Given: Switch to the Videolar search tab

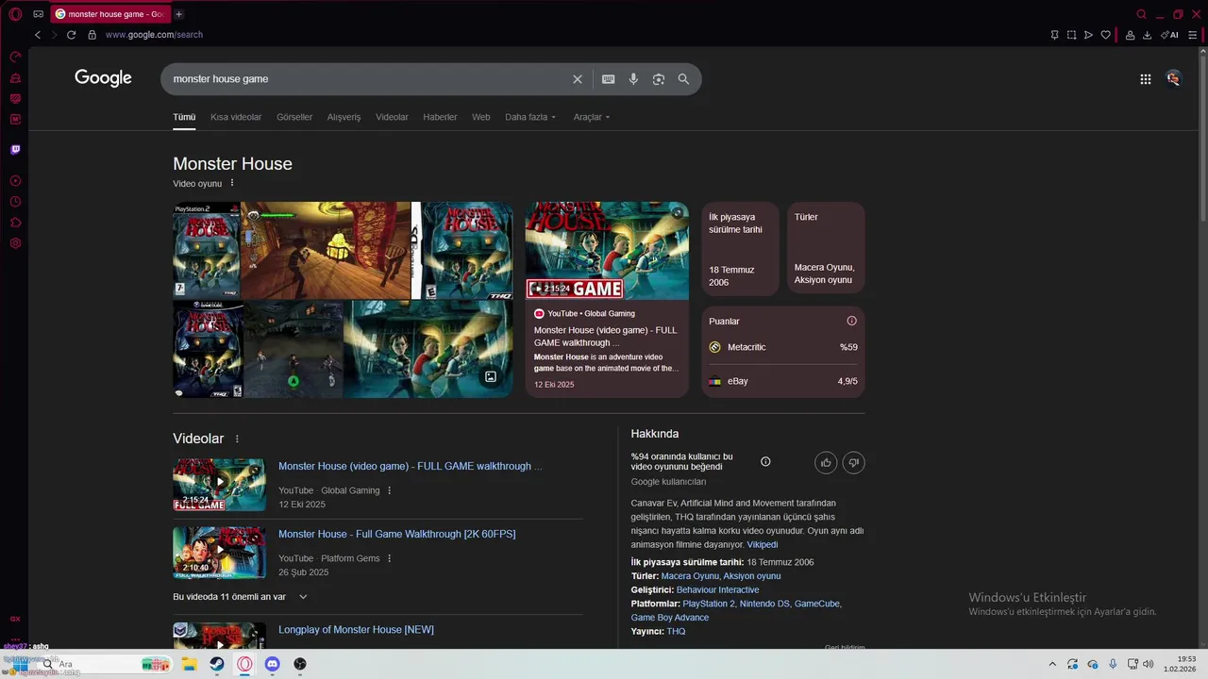Looking at the screenshot, I should (392, 117).
